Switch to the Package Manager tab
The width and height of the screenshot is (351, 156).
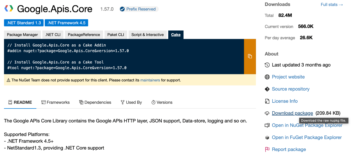22,35
